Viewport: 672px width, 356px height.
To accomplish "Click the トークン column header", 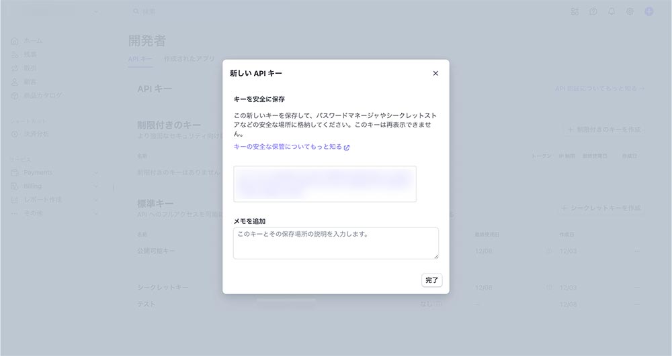I will (541, 156).
